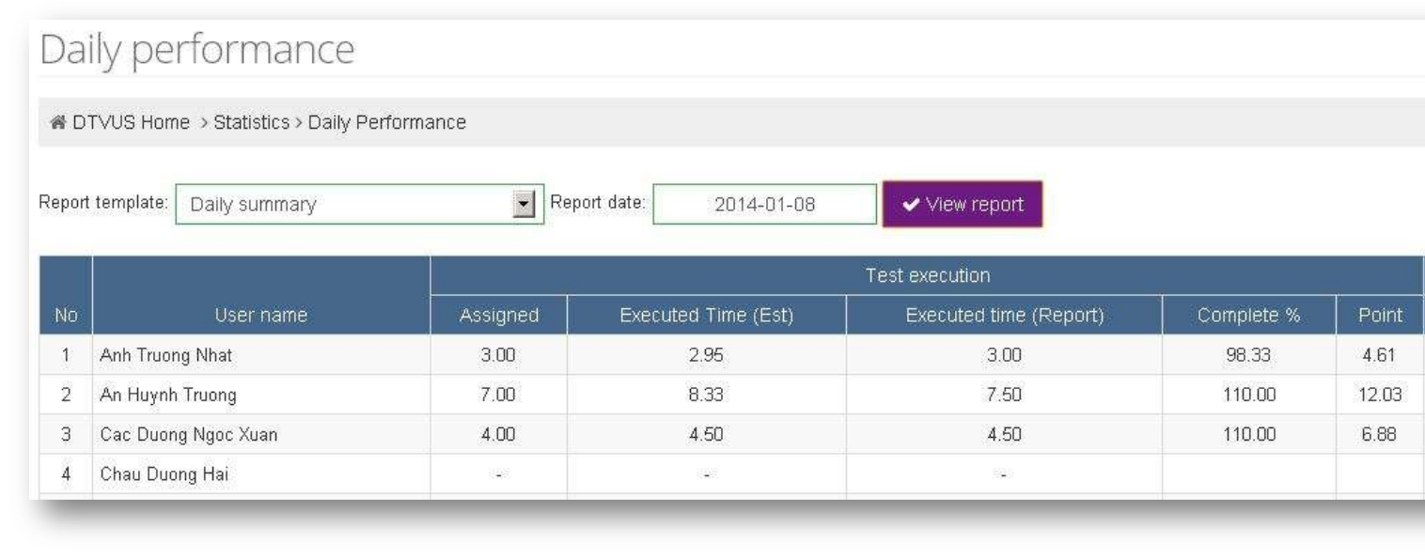1425x558 pixels.
Task: Click the Complete % column header
Action: [x=1248, y=317]
